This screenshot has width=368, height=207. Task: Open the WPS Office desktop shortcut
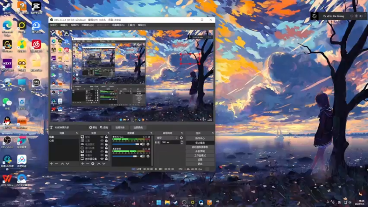tap(7, 180)
